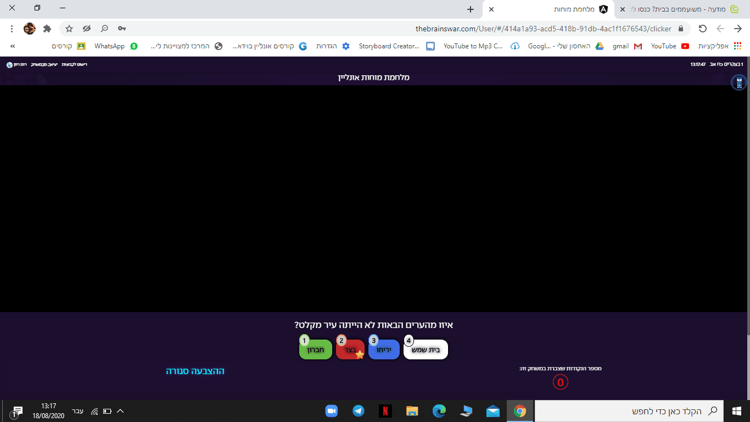Open the Windows Start menu
The height and width of the screenshot is (422, 750).
pyautogui.click(x=737, y=411)
